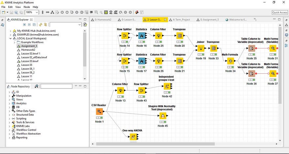The width and height of the screenshot is (289, 154).
Task: Execute selected nodes with the single play icon
Action: 62,12
